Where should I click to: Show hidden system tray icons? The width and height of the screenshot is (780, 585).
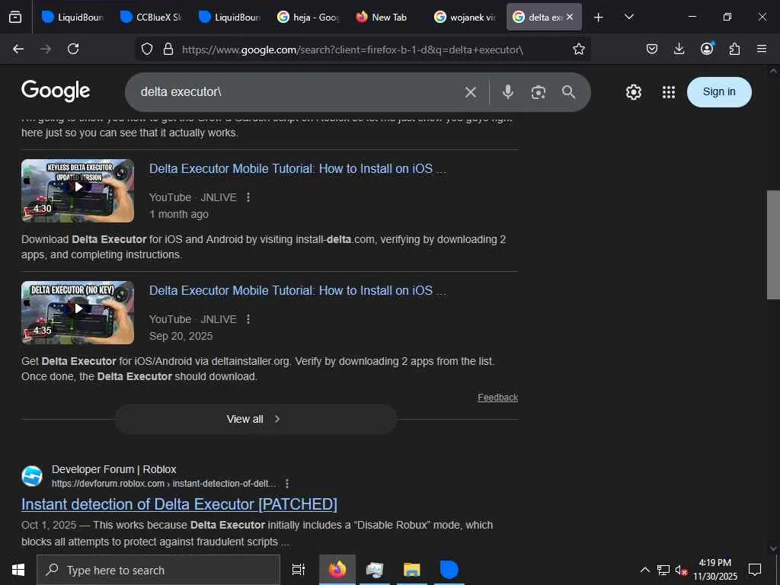644,570
